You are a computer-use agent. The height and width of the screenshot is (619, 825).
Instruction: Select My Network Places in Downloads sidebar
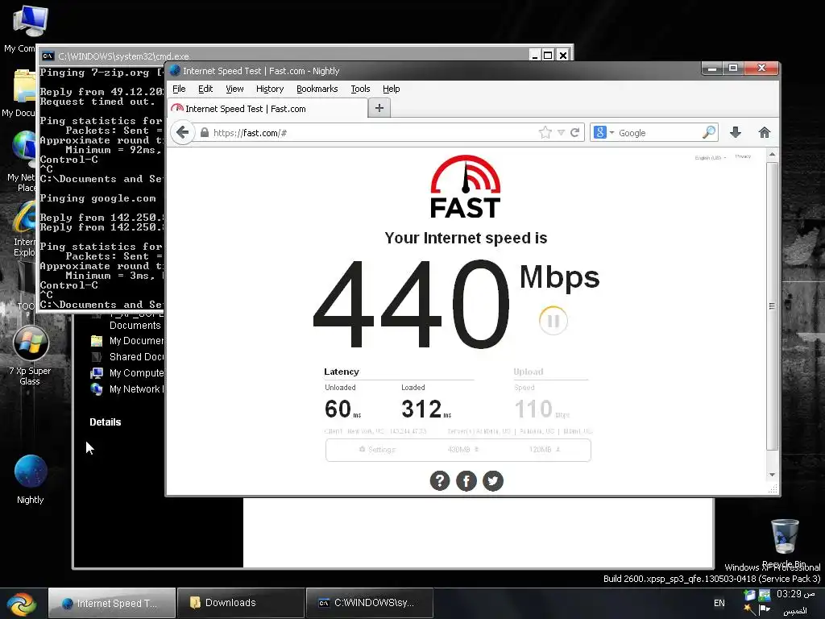(x=128, y=389)
